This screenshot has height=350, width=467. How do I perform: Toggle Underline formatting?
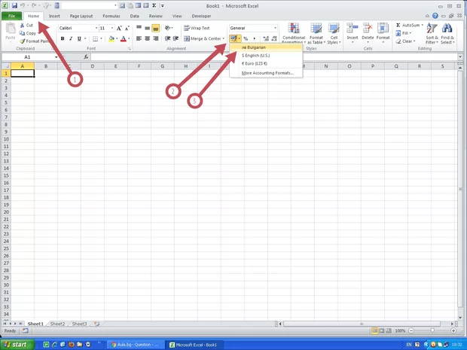click(79, 38)
